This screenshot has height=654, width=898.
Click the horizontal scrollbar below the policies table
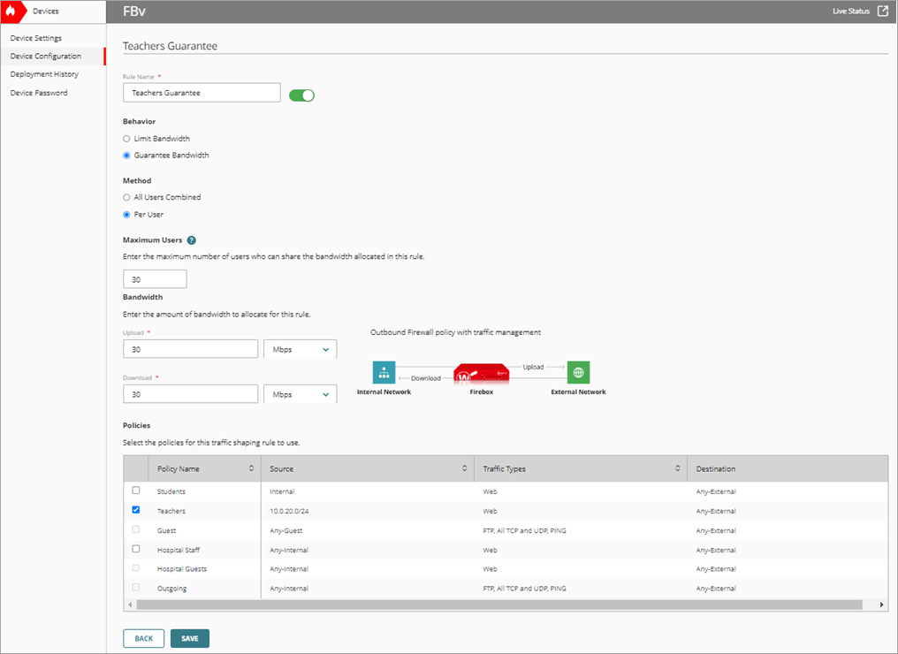504,604
